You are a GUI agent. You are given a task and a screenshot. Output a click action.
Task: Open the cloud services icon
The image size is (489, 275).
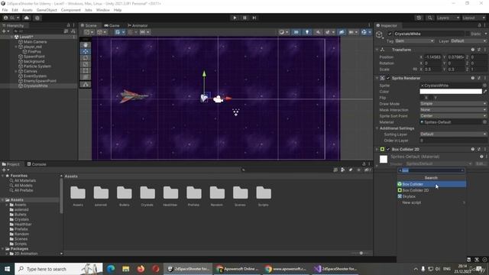click(27, 18)
